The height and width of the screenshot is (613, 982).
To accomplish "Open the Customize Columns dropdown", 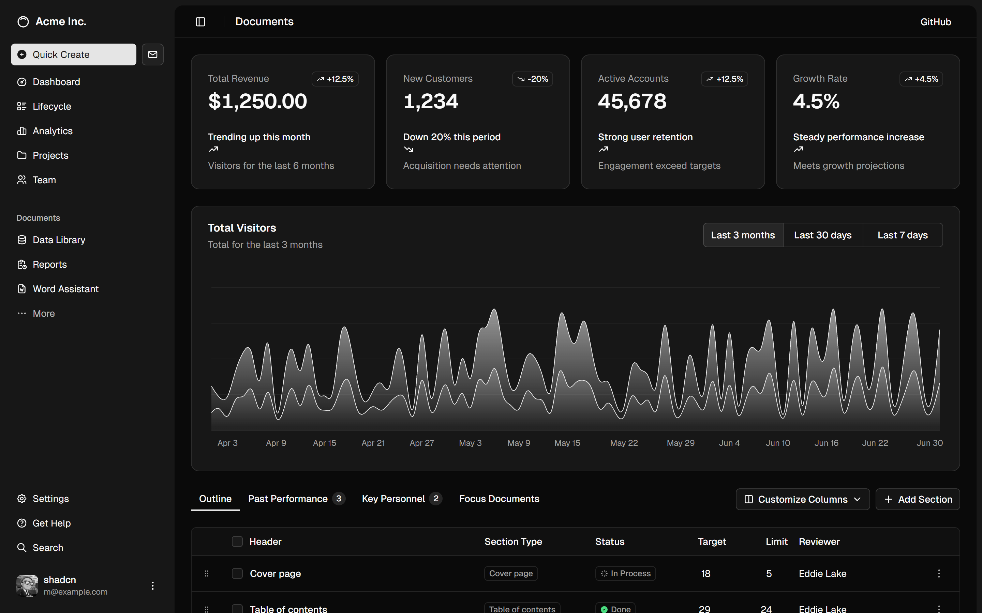I will (x=802, y=499).
